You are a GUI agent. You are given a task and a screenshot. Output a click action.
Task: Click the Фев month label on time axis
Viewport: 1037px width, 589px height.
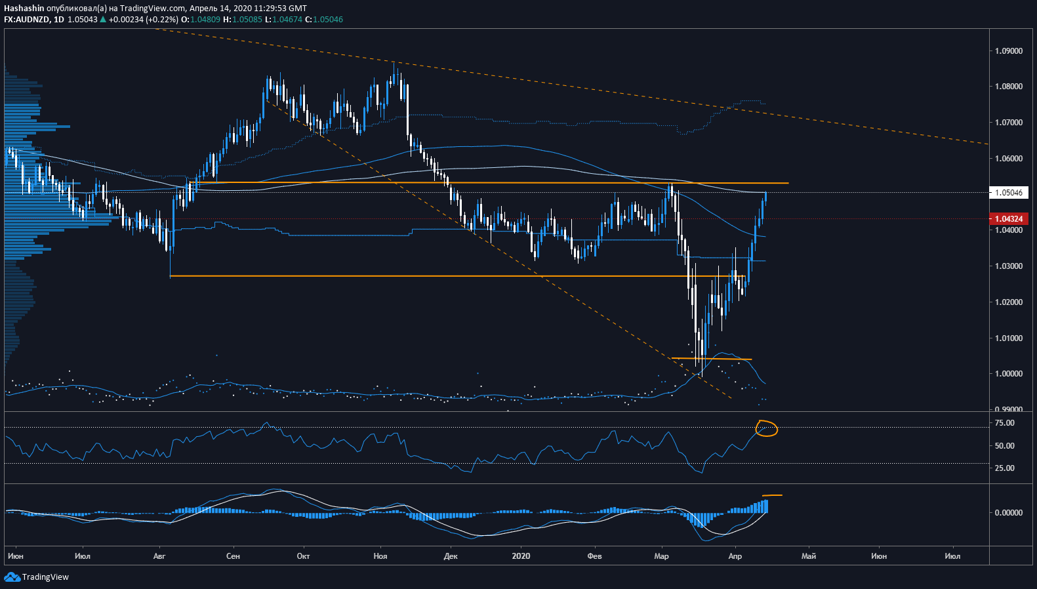(594, 556)
